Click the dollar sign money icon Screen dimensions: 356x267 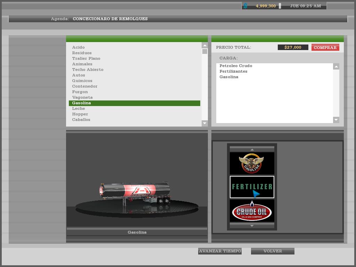click(x=245, y=6)
